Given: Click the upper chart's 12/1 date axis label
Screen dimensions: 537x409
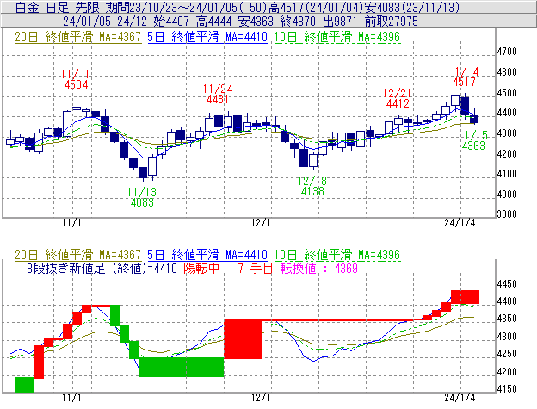Looking at the screenshot, I should point(261,223).
